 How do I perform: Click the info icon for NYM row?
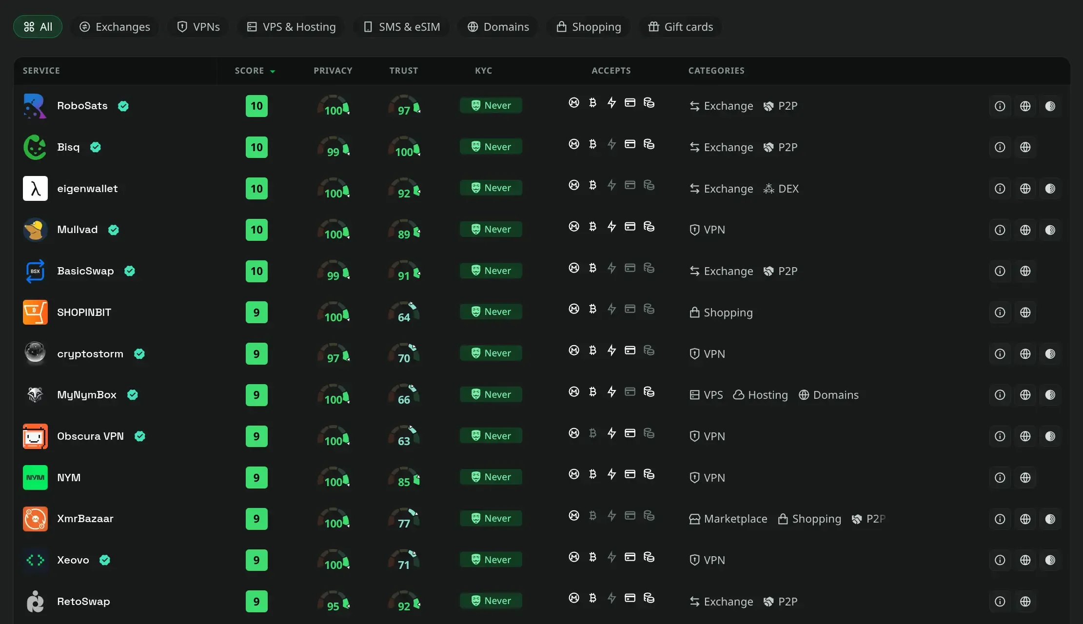[1000, 478]
